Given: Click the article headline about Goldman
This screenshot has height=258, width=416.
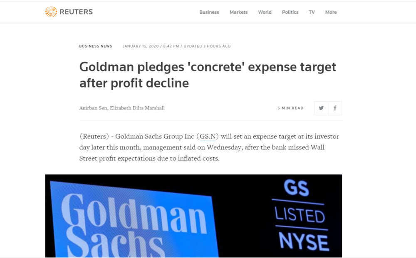Looking at the screenshot, I should [208, 75].
